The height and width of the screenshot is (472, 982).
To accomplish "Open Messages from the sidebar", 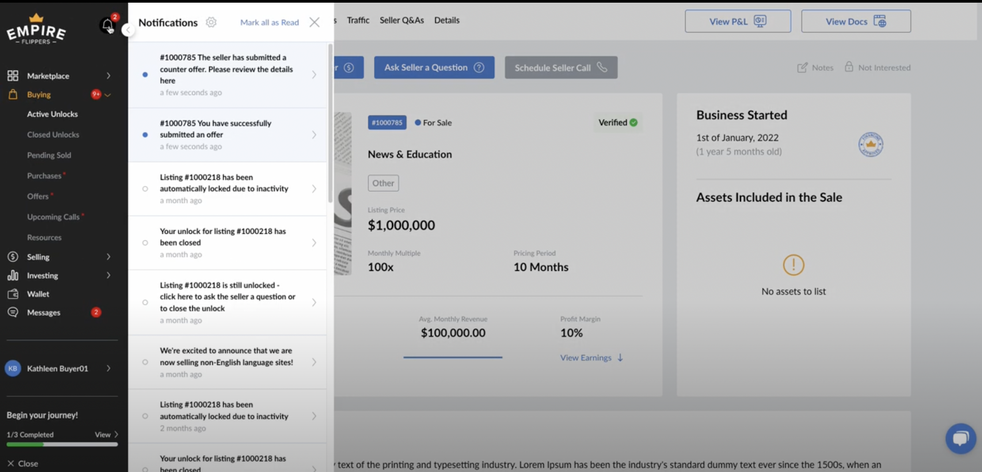I will [43, 312].
